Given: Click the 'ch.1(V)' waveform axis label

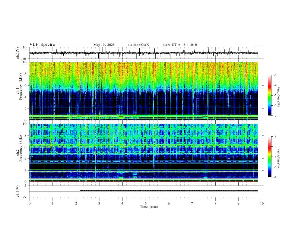Looking at the screenshot, I should [x=18, y=53].
